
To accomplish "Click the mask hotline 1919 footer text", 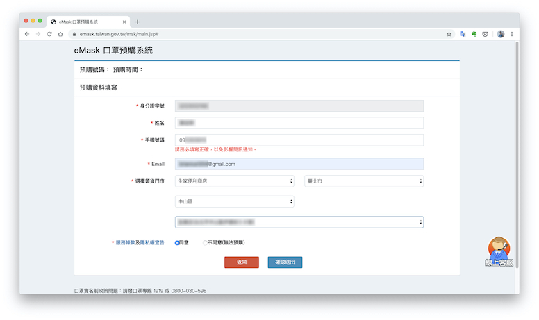I will point(140,291).
